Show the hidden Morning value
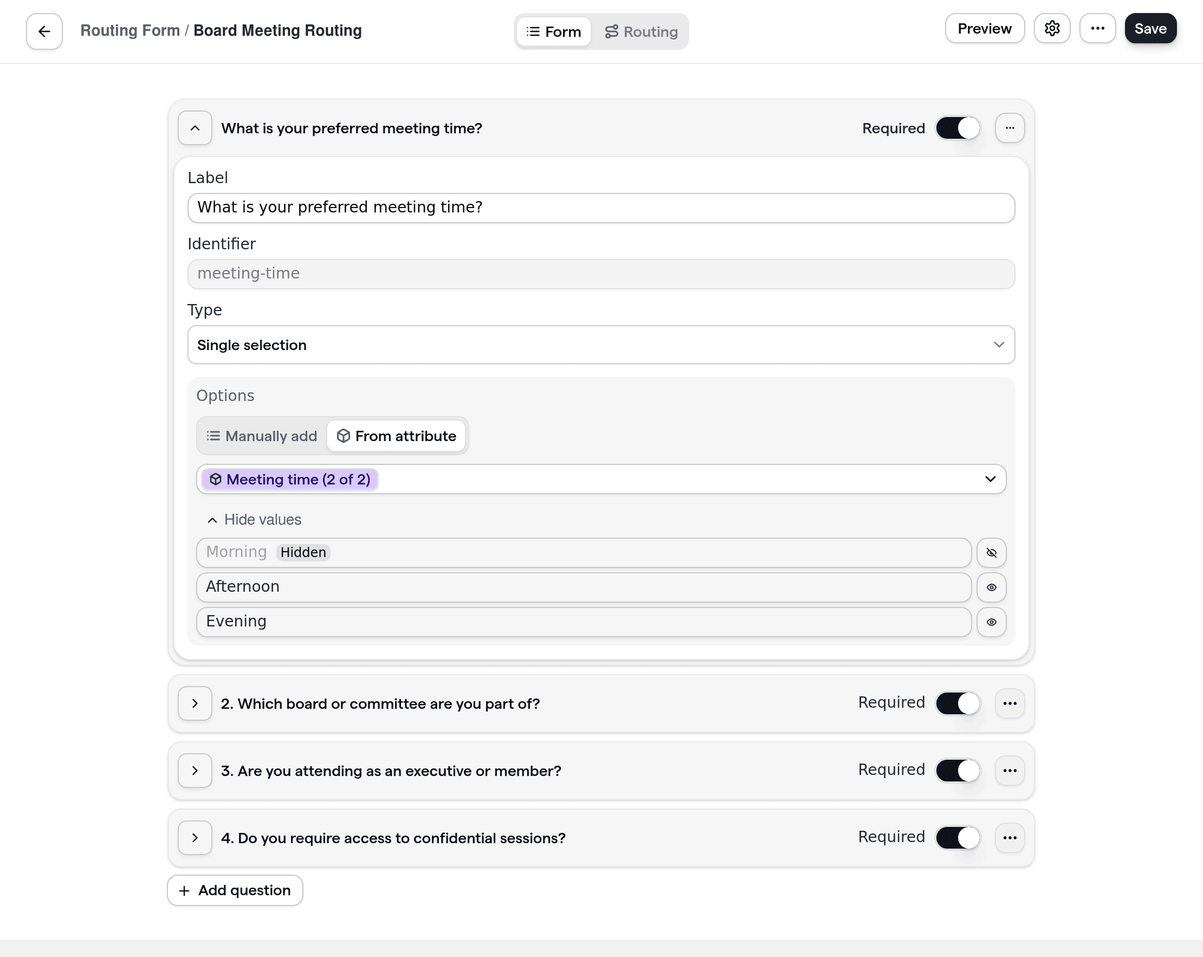This screenshot has height=957, width=1203. [992, 552]
